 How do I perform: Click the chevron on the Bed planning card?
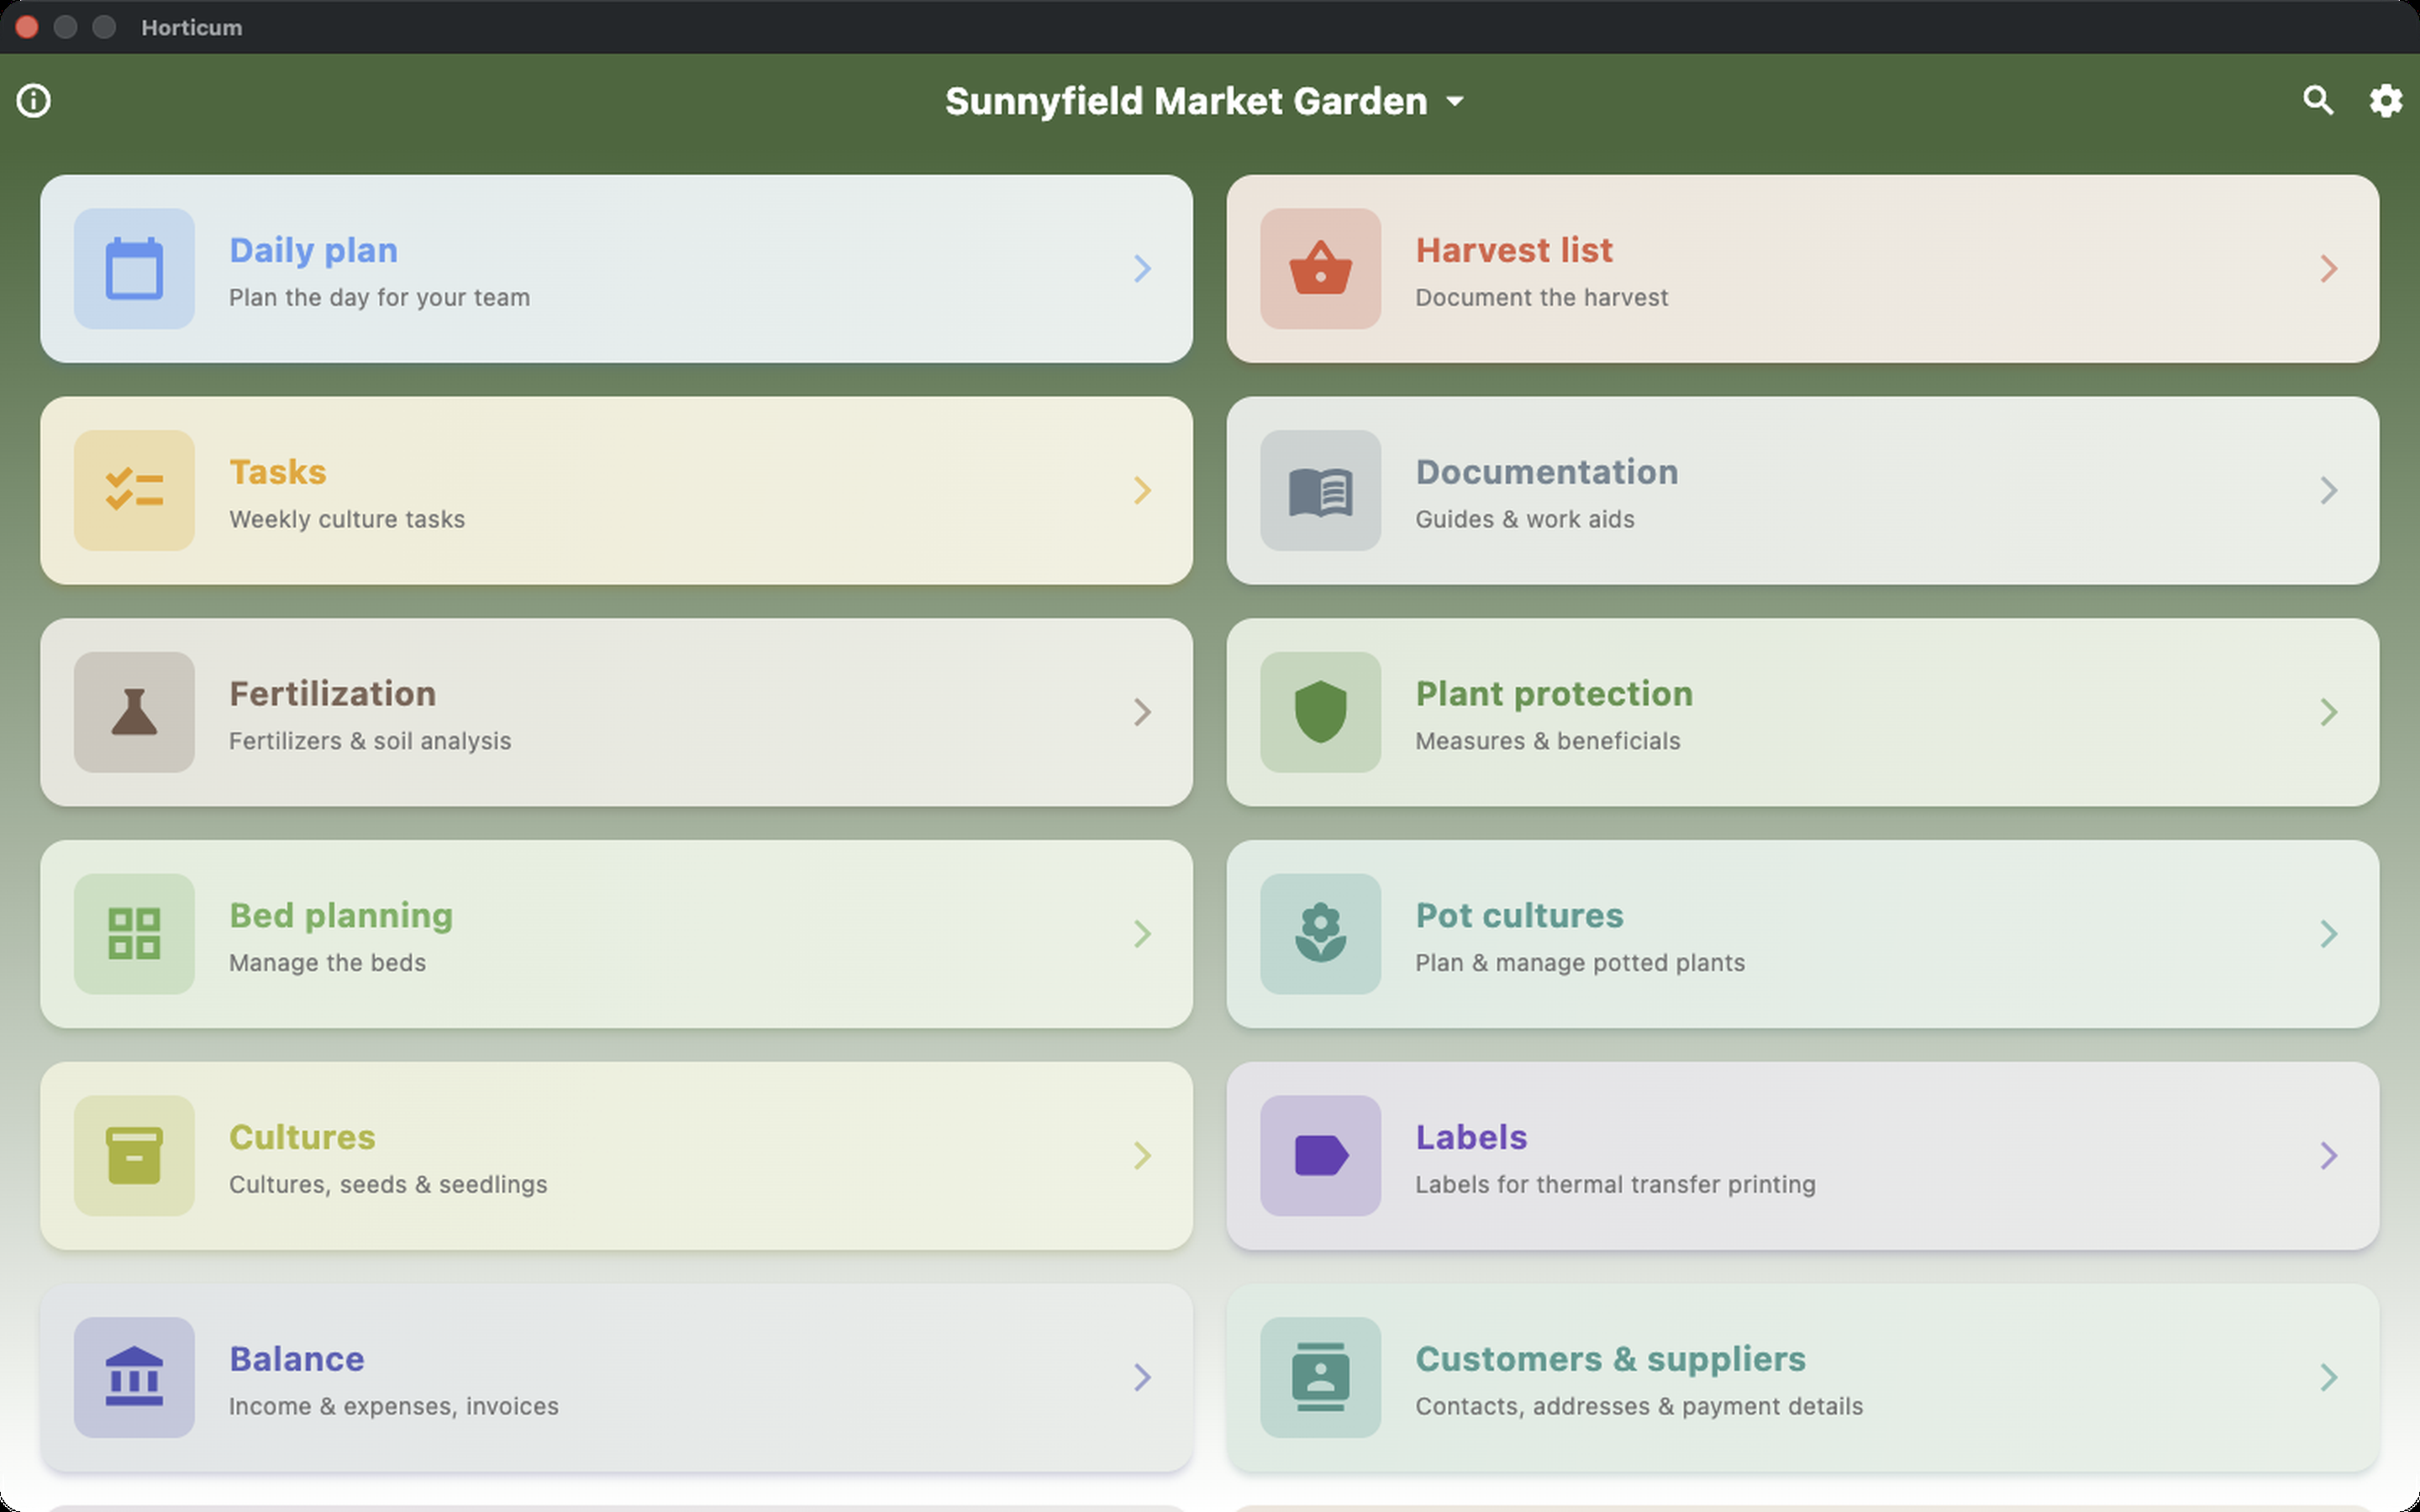[1142, 934]
